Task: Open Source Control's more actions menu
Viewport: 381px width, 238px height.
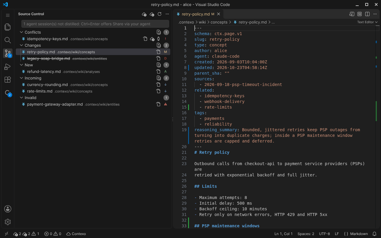Action: (x=167, y=14)
